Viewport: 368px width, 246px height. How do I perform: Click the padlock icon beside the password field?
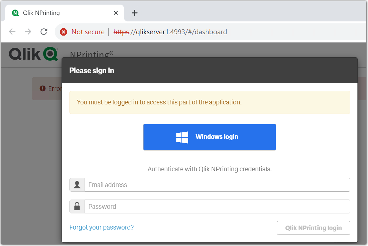[x=77, y=206]
